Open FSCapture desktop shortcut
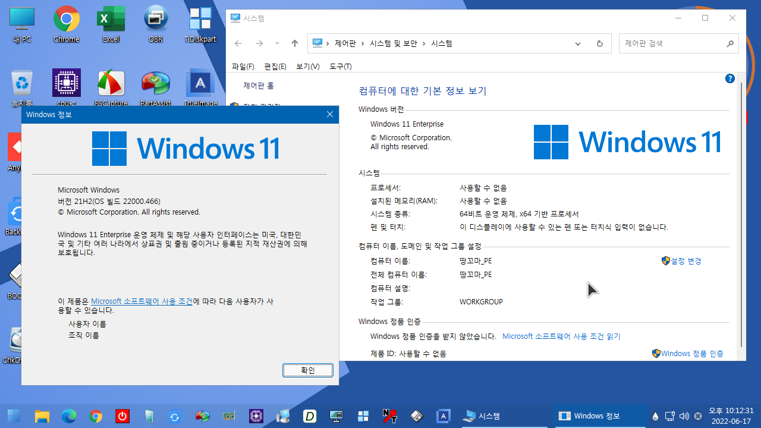Screen dimensions: 761x428 point(111,88)
